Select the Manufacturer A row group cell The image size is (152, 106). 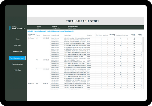pos(31,39)
